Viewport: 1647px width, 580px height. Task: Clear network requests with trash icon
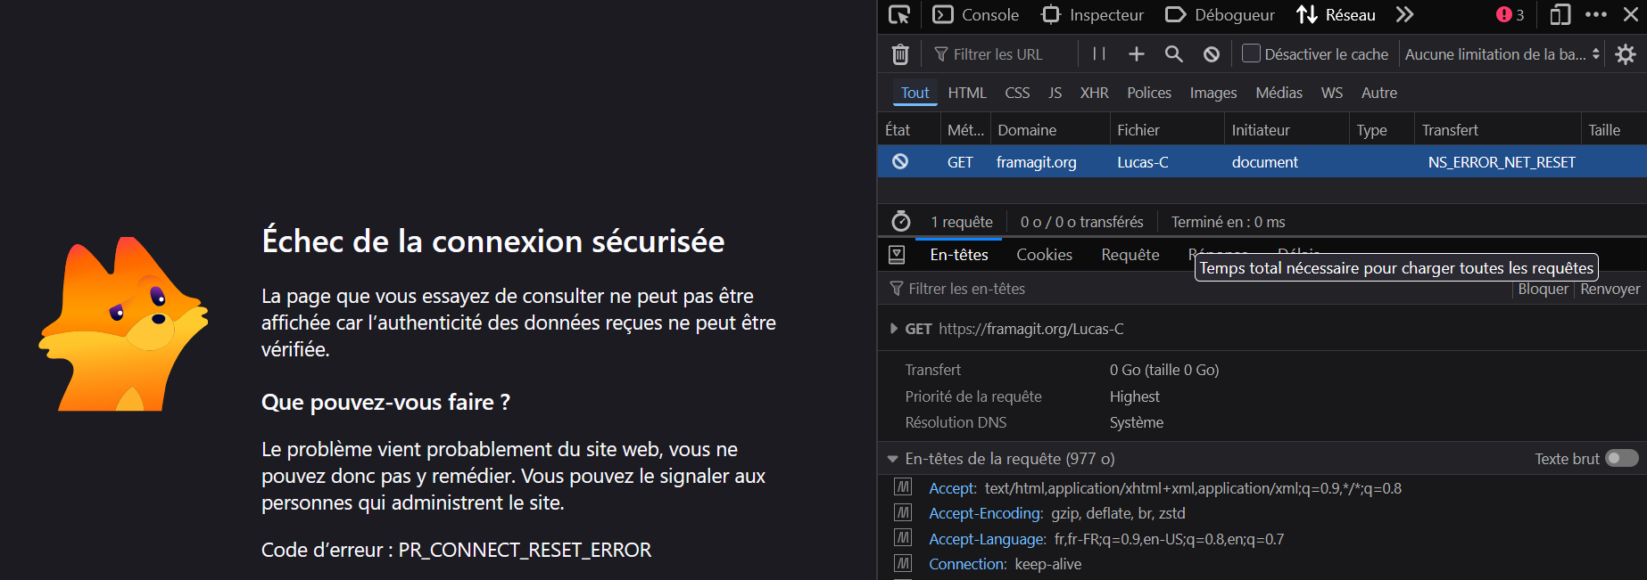pos(900,54)
